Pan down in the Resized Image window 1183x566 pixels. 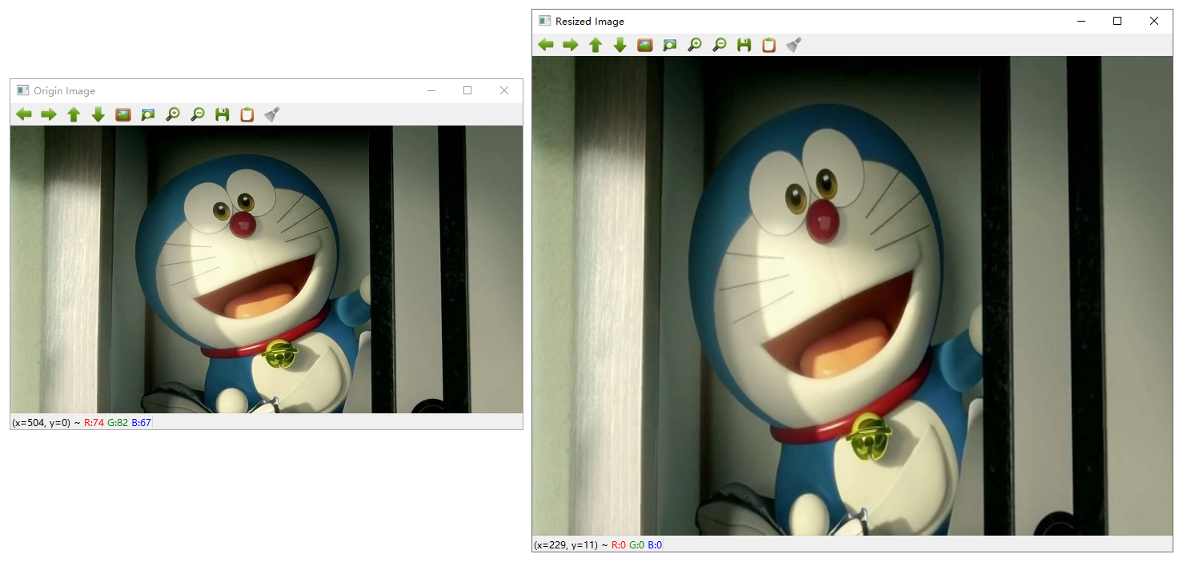620,45
